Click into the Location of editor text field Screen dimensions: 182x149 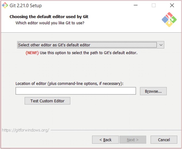(x=76, y=91)
